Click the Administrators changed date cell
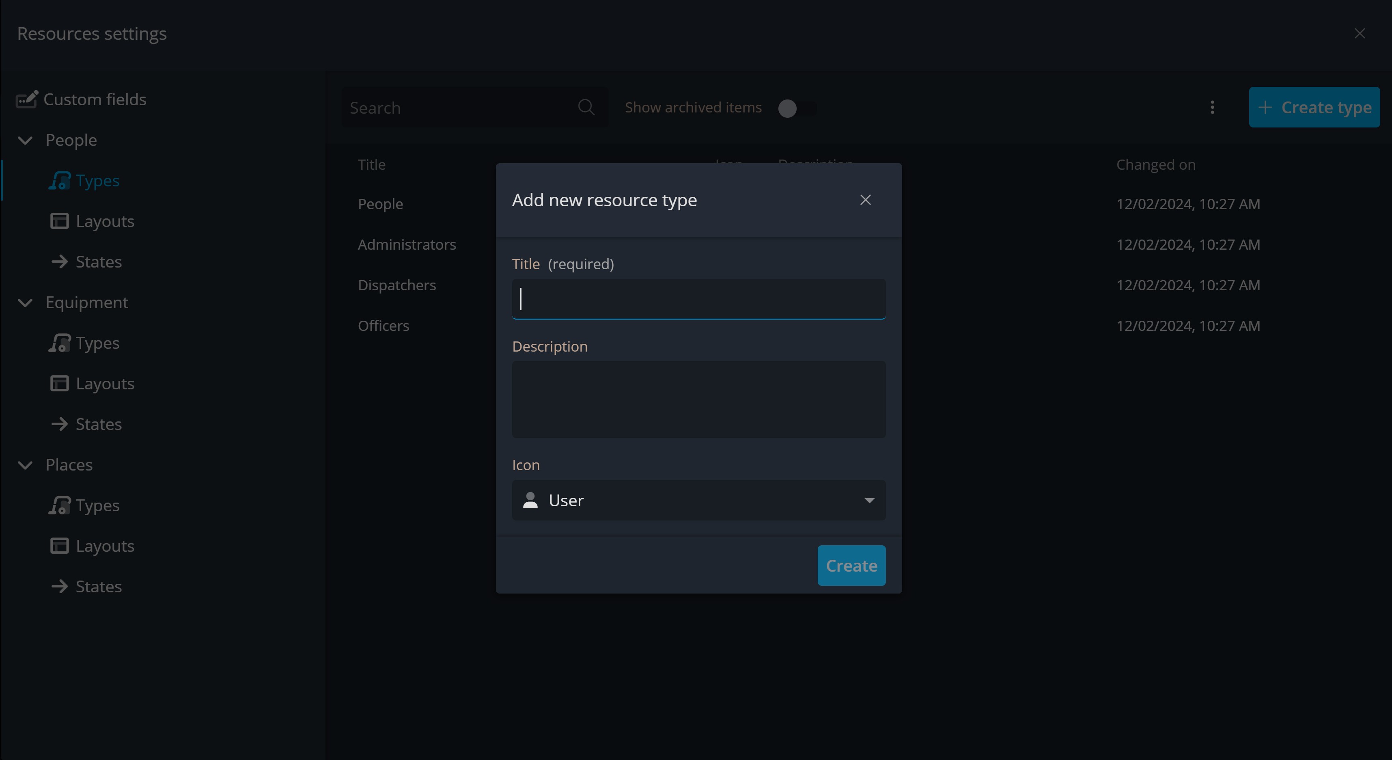Image resolution: width=1392 pixels, height=760 pixels. (x=1188, y=244)
